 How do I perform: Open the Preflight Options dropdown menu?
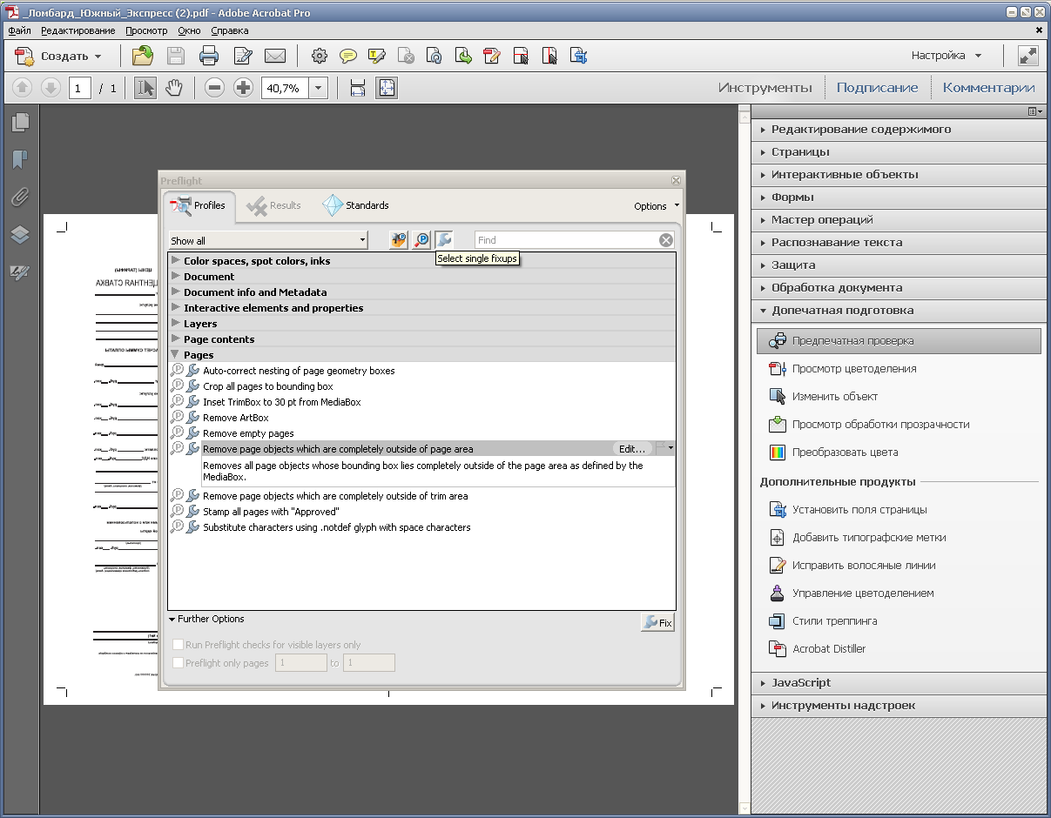click(x=656, y=206)
